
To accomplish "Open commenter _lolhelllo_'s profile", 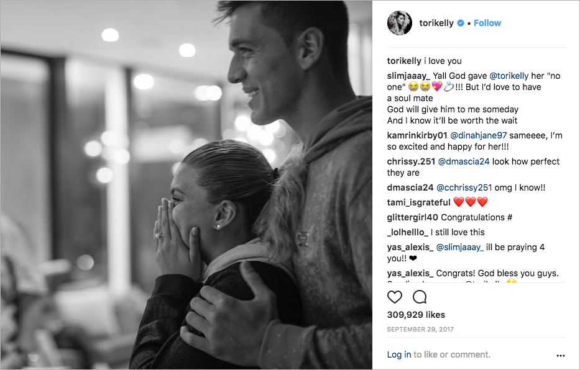I will [x=408, y=232].
